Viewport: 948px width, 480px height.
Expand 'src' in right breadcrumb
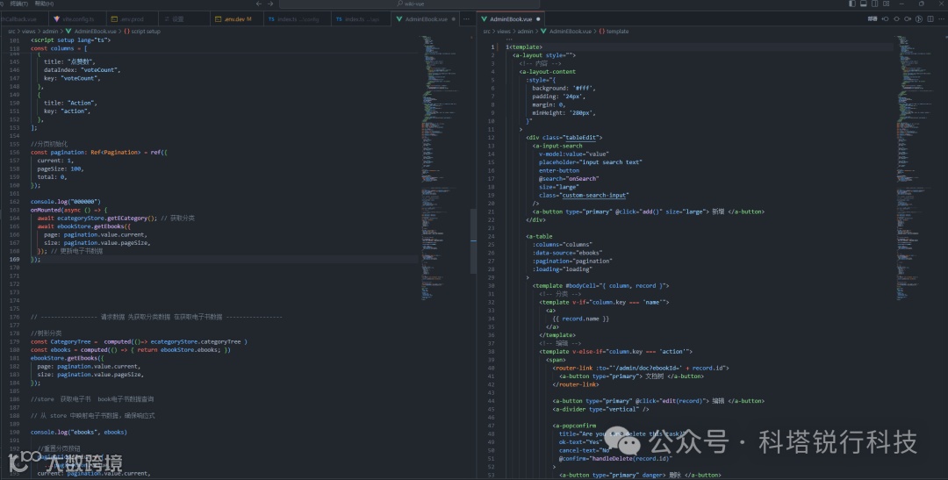click(486, 31)
